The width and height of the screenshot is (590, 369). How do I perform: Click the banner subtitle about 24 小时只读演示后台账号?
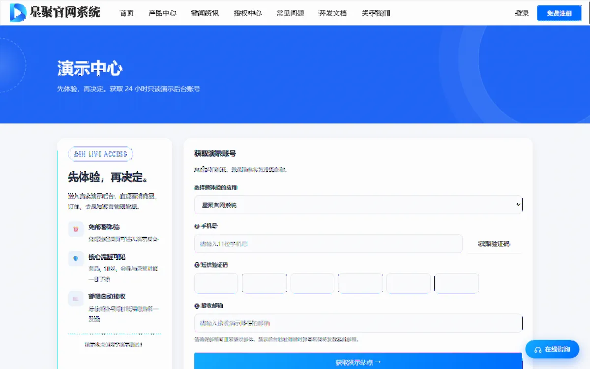pos(128,89)
